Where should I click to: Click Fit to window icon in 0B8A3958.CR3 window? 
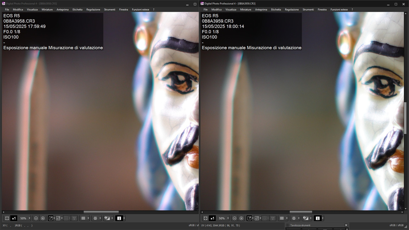pyautogui.click(x=7, y=218)
